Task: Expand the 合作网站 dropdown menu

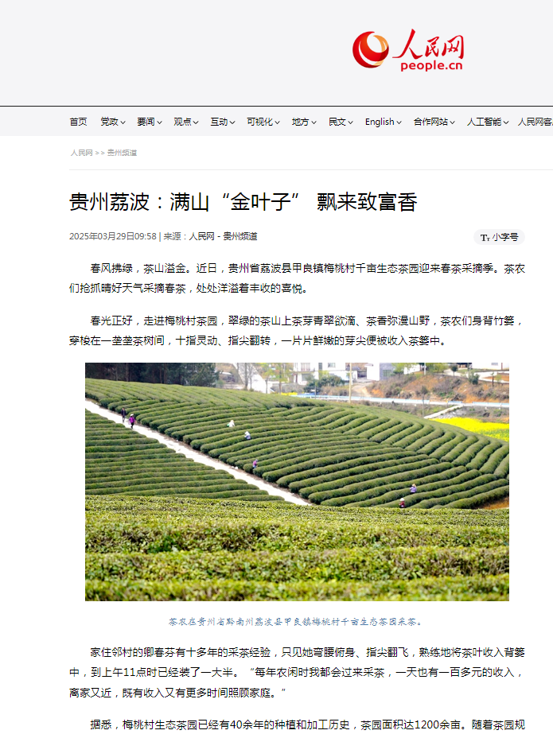Action: [x=434, y=122]
